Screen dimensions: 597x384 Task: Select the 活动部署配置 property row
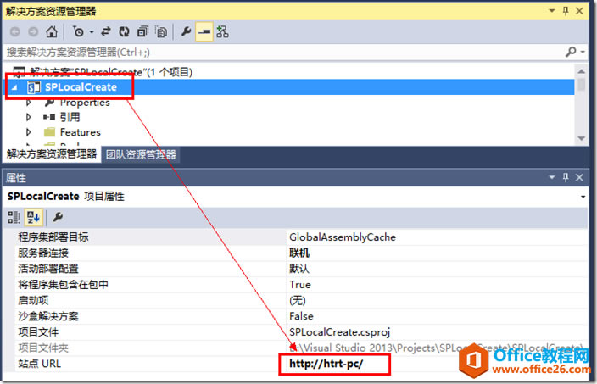[150, 269]
